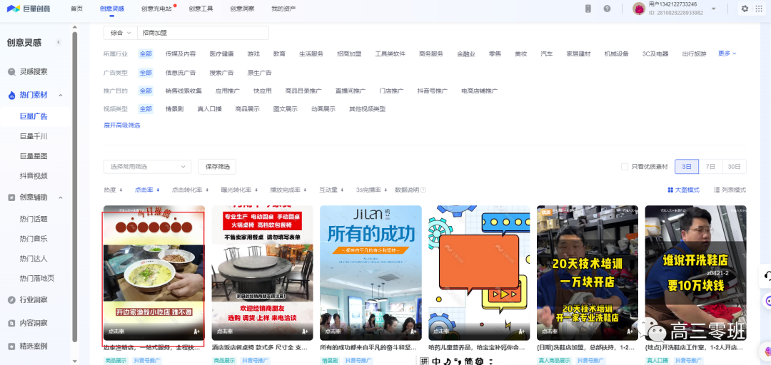Screen dimensions: 771x365
Task: Select the 3日 time range
Action: click(x=687, y=167)
